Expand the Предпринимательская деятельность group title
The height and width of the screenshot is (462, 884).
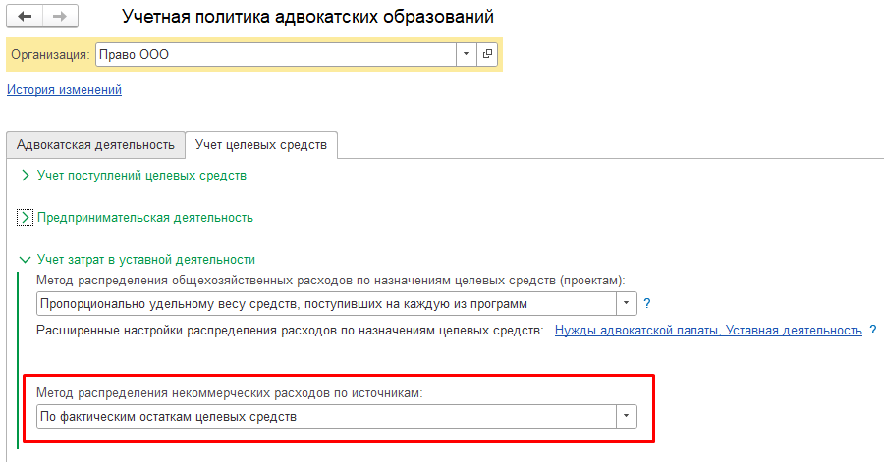pyautogui.click(x=144, y=218)
